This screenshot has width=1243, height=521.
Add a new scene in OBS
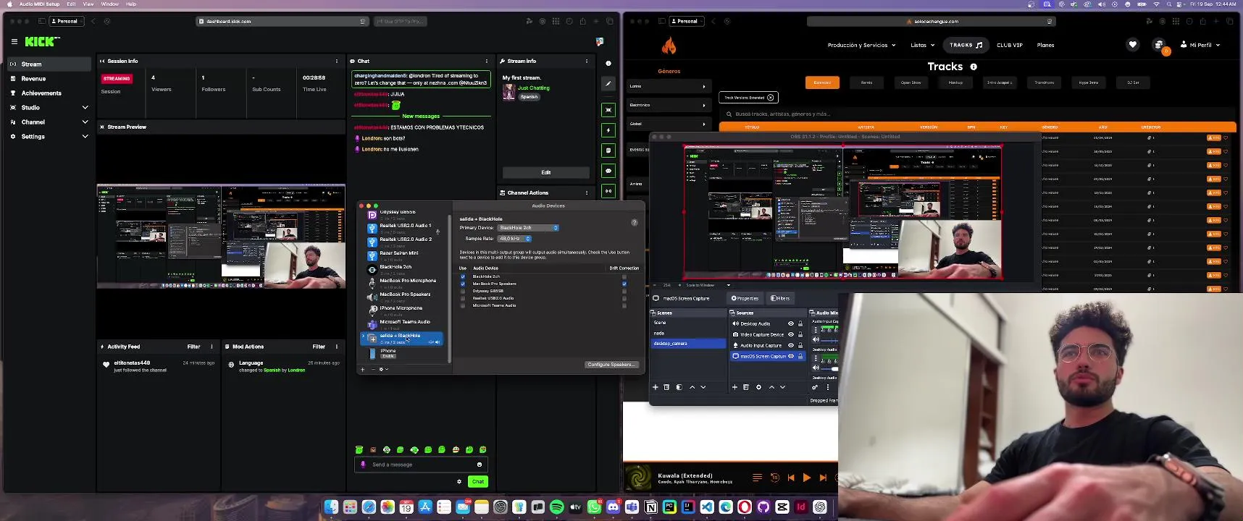[x=656, y=387]
